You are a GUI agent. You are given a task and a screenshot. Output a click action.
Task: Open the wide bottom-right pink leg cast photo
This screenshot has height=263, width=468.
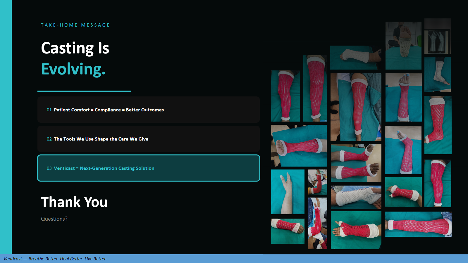418,224
